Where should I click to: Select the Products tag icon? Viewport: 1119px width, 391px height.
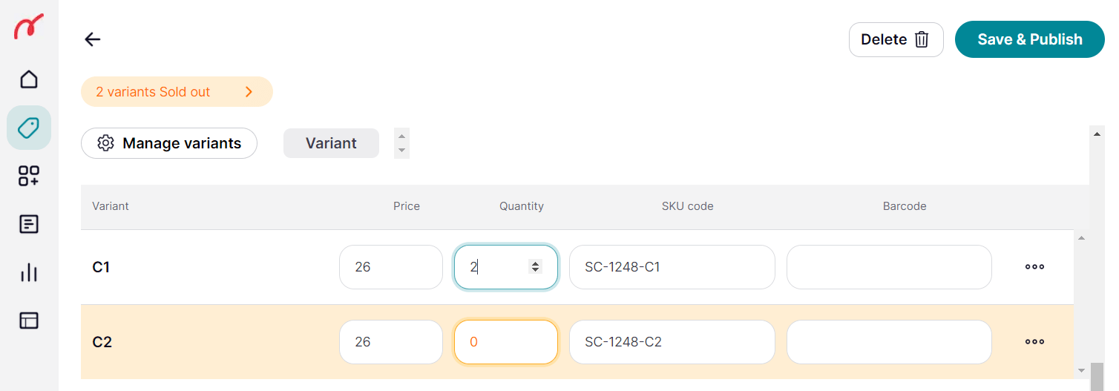point(29,128)
